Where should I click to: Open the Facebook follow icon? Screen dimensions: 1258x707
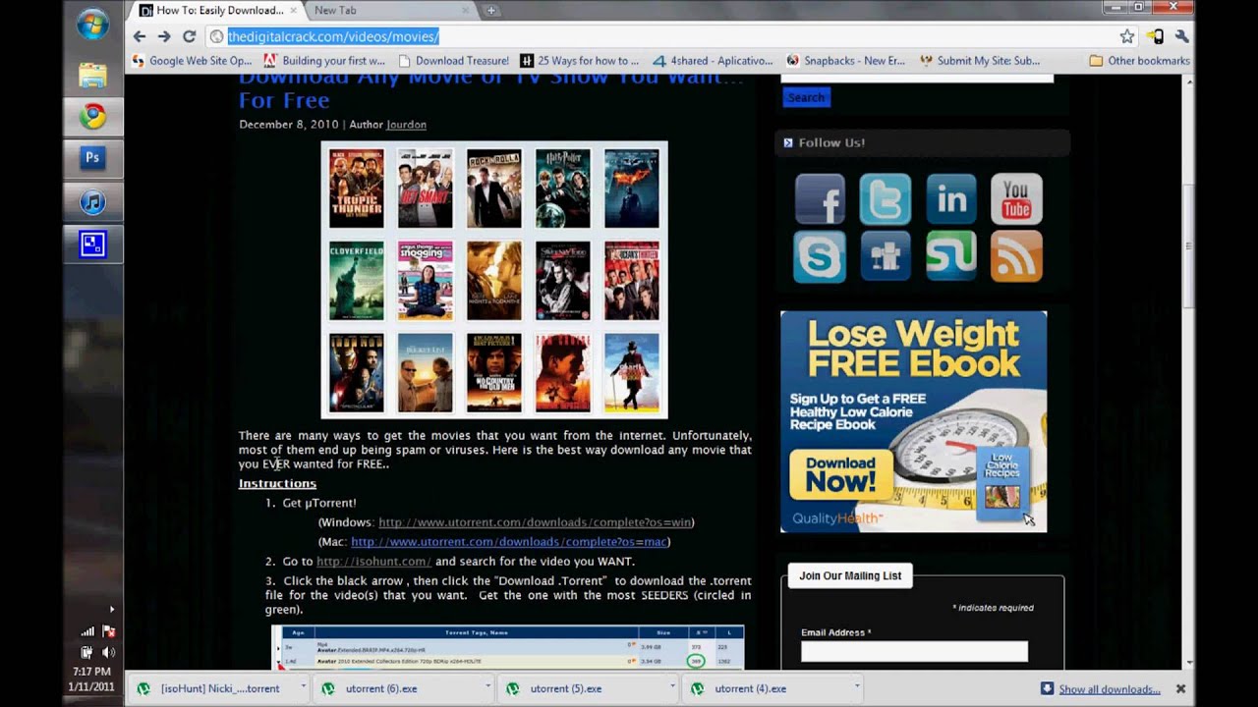pyautogui.click(x=820, y=199)
